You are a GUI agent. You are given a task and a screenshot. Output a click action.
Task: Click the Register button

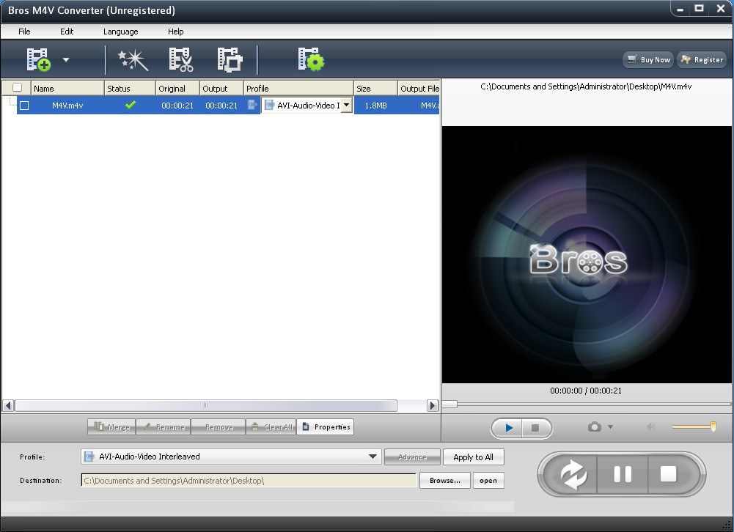pyautogui.click(x=702, y=60)
